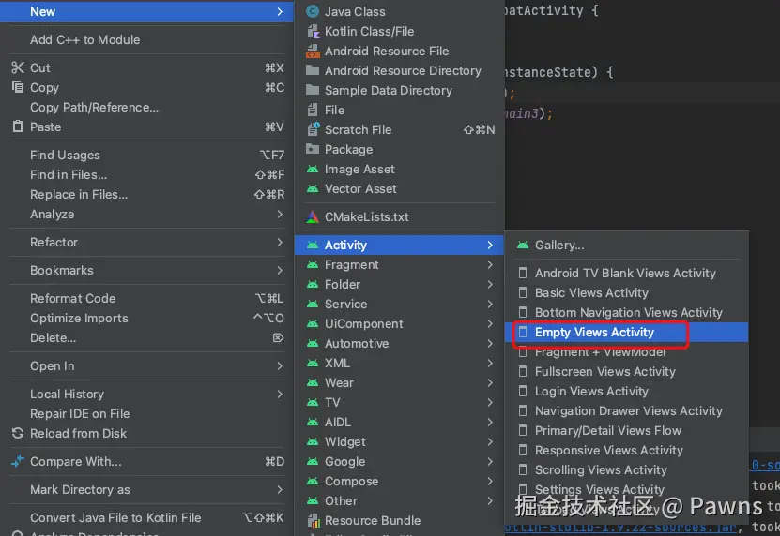
Task: Click the Java Class icon
Action: tap(313, 11)
